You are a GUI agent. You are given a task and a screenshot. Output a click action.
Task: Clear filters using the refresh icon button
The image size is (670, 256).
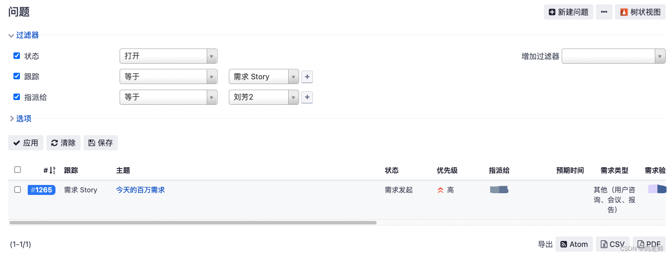coord(63,143)
